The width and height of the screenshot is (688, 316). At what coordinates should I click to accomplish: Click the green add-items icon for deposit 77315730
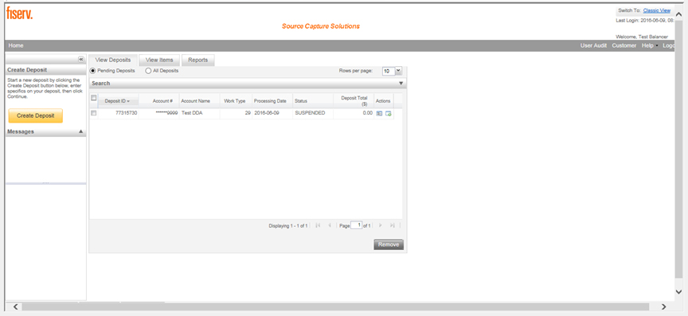(389, 113)
